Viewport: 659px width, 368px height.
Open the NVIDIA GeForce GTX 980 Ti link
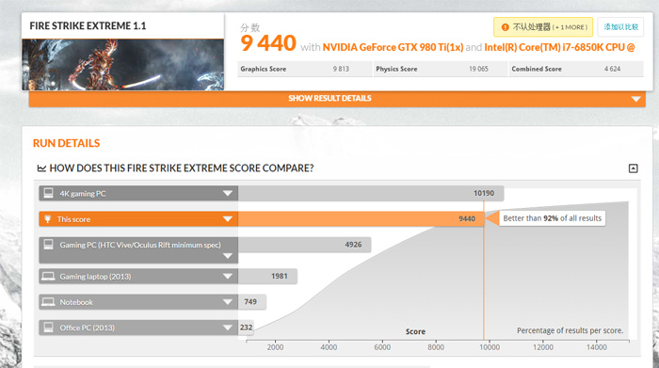click(x=393, y=47)
